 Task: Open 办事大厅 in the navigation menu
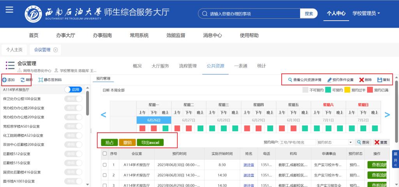pyautogui.click(x=65, y=35)
